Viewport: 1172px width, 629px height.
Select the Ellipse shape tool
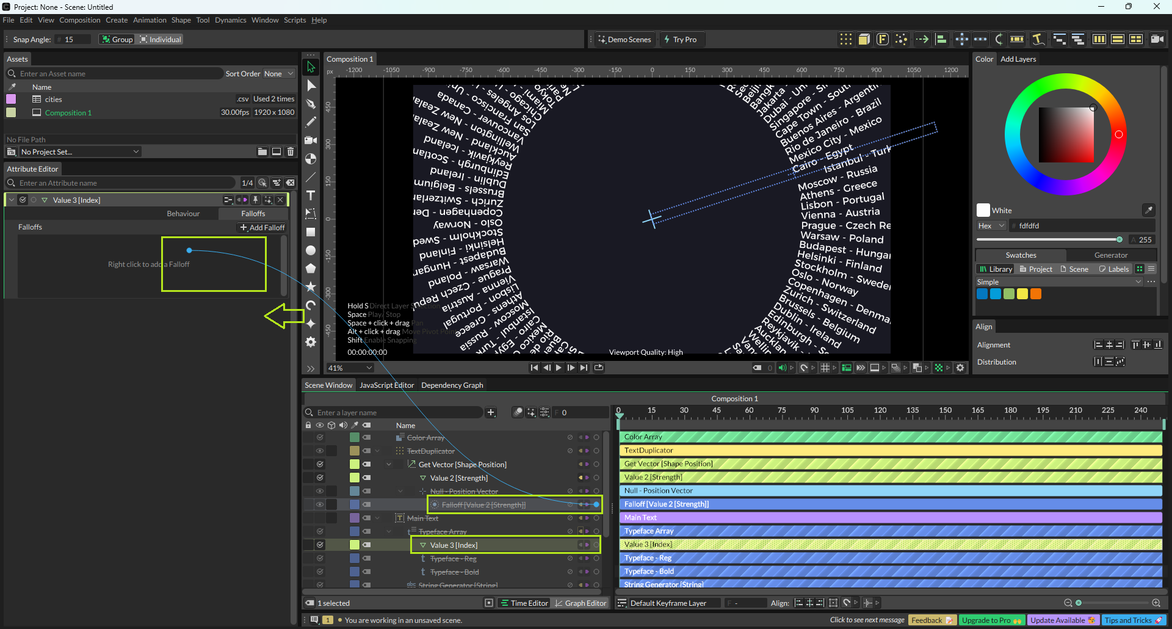(311, 250)
